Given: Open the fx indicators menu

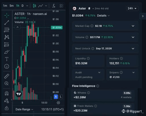Looking at the screenshot, I should 54,6.
